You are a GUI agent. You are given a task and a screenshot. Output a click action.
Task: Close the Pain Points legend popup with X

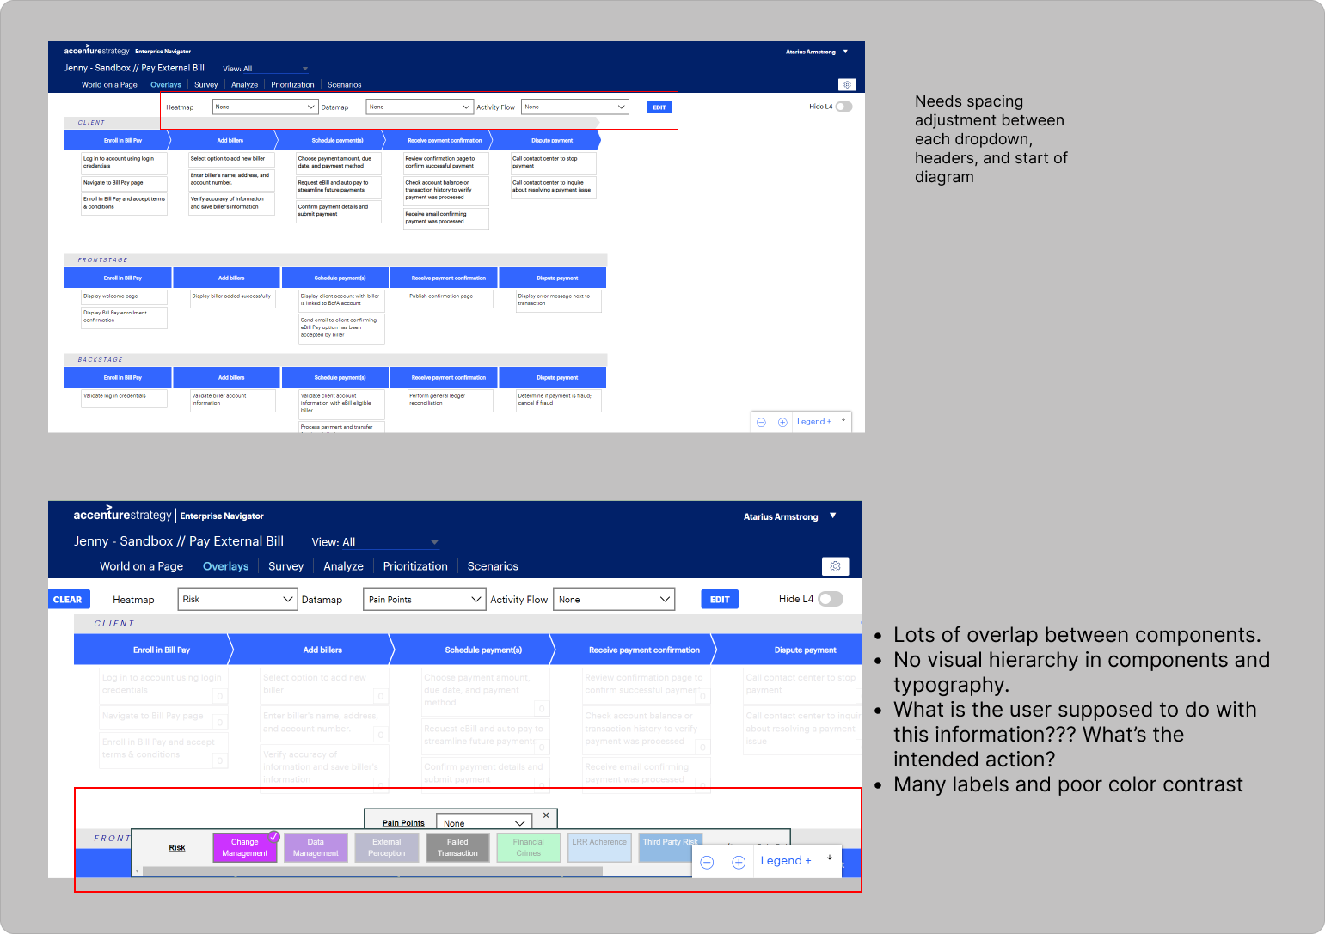pos(546,815)
